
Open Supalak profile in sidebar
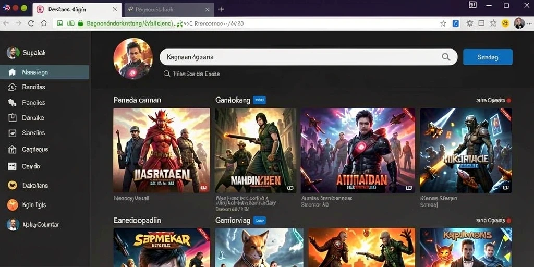(x=26, y=53)
